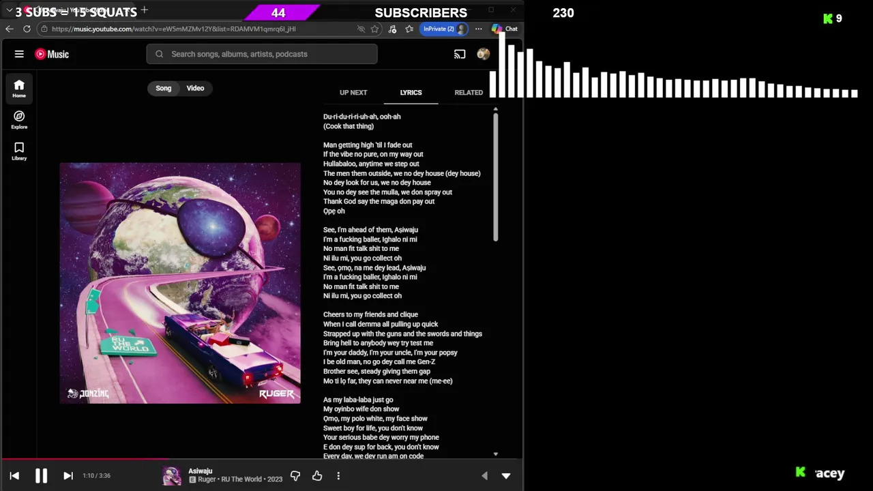This screenshot has width=873, height=491.
Task: Click the tracking prevention eye icon in address bar
Action: 361,29
